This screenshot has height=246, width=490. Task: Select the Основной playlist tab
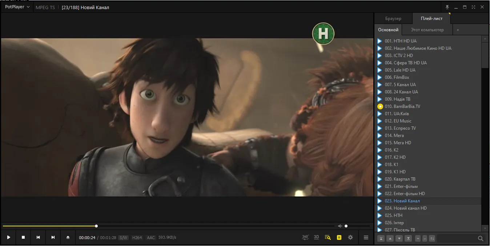[388, 30]
